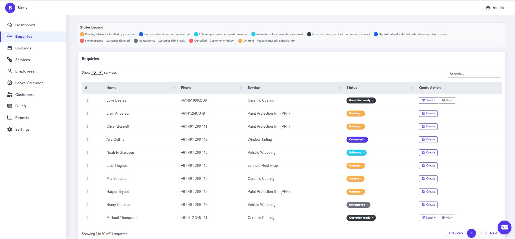Click the three-dot menu for Henry Coleman
Image resolution: width=515 pixels, height=239 pixels.
tap(87, 205)
